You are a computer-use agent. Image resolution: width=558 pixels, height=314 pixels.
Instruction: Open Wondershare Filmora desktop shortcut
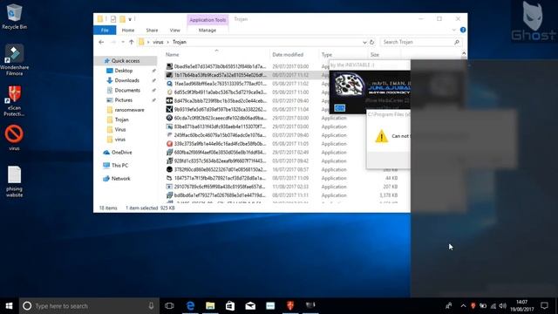pos(14,60)
